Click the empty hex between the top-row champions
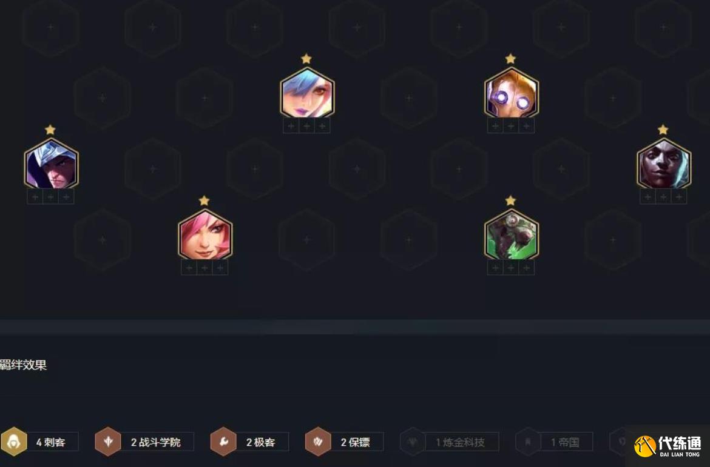 [x=409, y=98]
